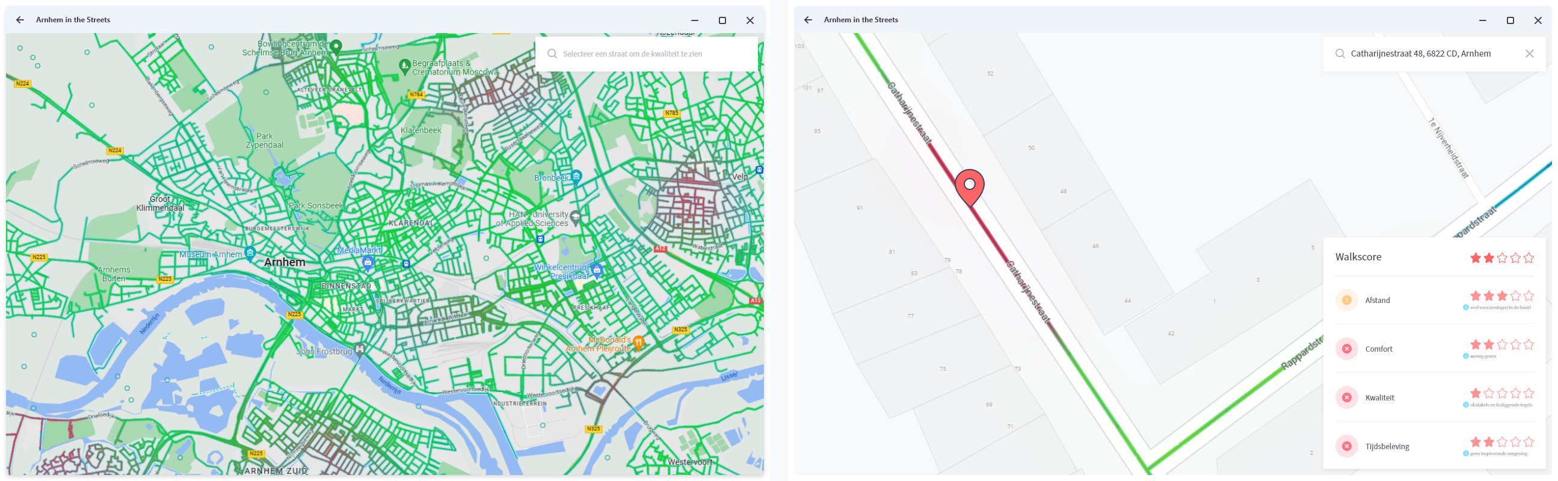Click the INDUSTRIETERREIN label
The image size is (1558, 481).
519,403
